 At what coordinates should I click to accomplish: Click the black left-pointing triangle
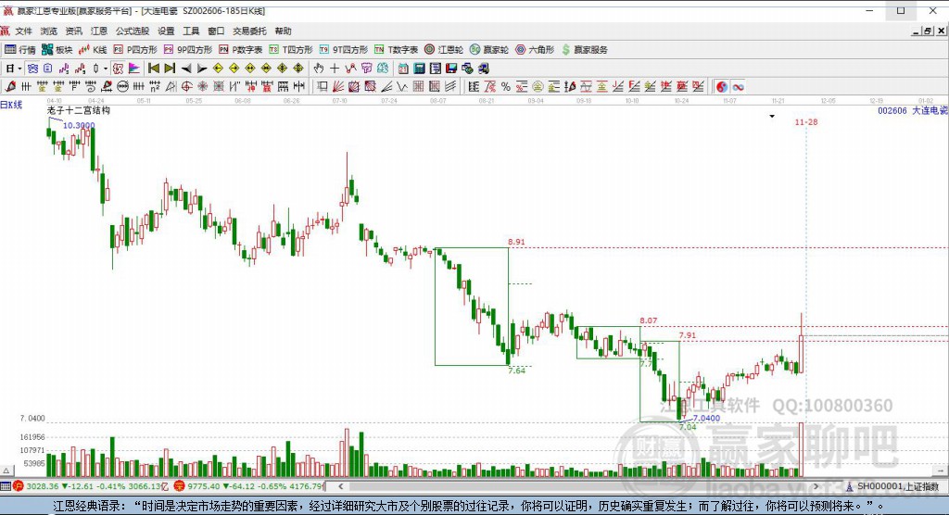point(186,69)
